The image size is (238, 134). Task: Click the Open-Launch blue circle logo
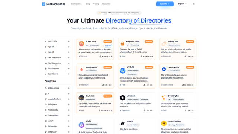click(164, 70)
